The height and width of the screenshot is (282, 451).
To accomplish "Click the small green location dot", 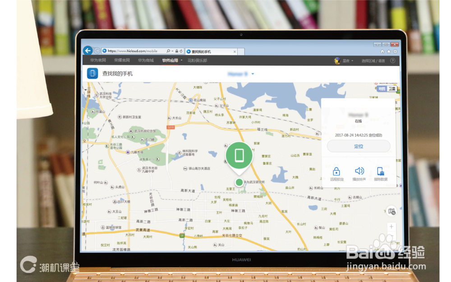I will click(239, 182).
